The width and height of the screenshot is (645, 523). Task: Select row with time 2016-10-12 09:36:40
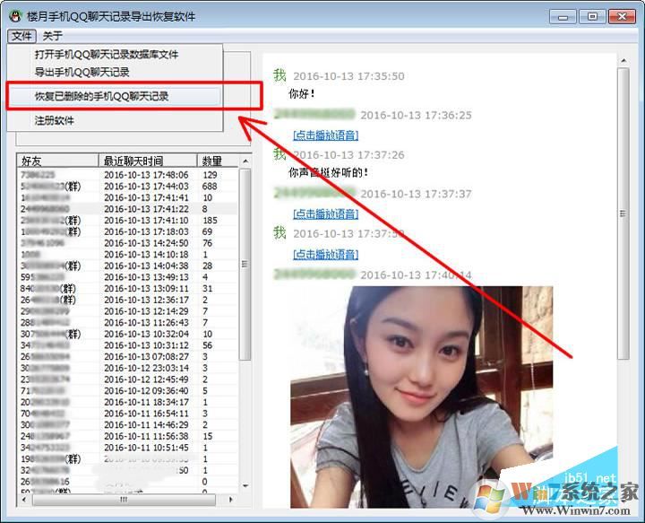pyautogui.click(x=127, y=391)
